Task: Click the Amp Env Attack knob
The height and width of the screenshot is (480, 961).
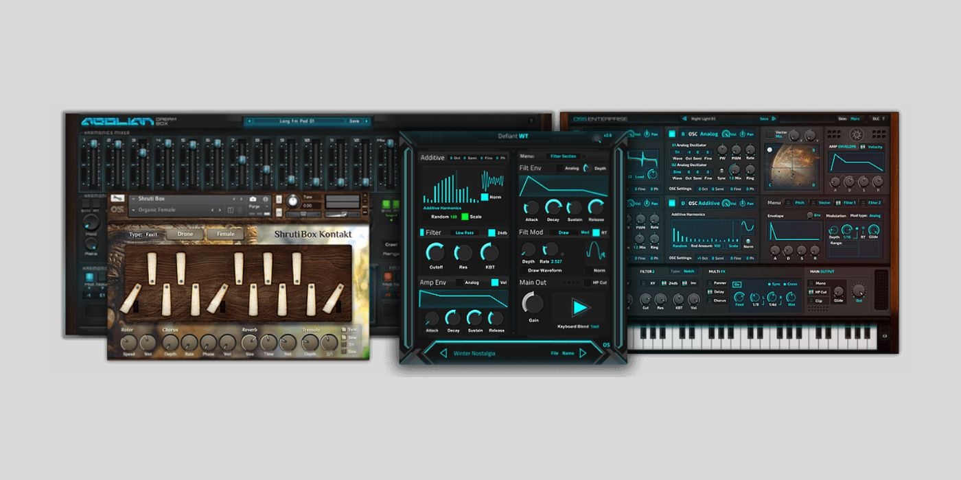Action: coord(432,318)
